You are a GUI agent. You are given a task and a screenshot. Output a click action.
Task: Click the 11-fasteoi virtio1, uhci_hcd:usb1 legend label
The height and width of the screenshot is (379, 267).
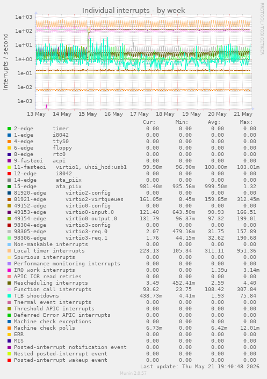click(x=70, y=167)
